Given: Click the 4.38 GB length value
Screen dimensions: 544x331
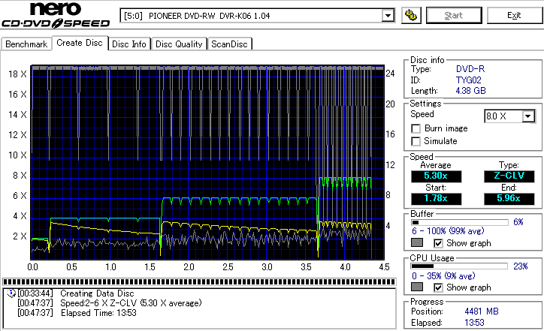Looking at the screenshot, I should pos(470,91).
